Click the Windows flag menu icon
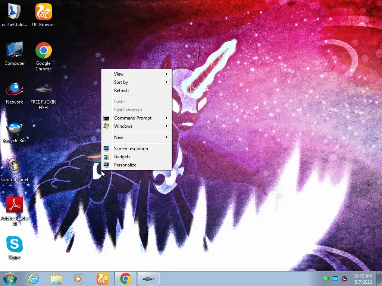Viewport: 382px width, 286px height. pos(106,126)
